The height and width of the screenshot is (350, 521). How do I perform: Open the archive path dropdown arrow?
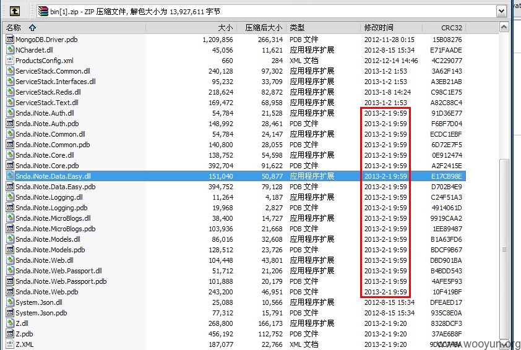501,11
